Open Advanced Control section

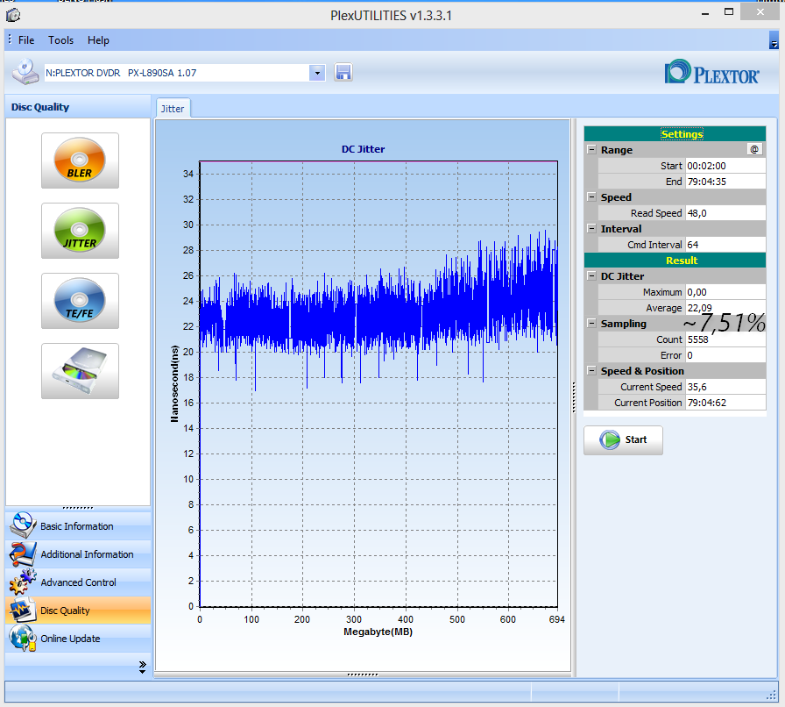coord(78,582)
